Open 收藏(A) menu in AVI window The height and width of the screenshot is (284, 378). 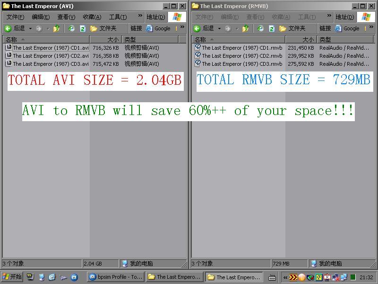pyautogui.click(x=92, y=17)
